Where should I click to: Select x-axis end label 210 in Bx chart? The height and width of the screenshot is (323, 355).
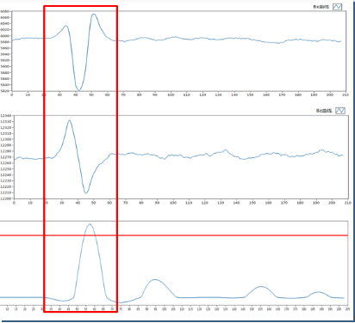[346, 94]
